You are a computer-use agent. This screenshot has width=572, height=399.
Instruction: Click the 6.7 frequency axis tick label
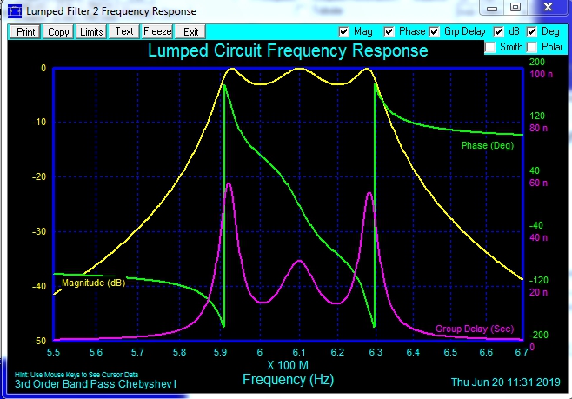pyautogui.click(x=522, y=352)
